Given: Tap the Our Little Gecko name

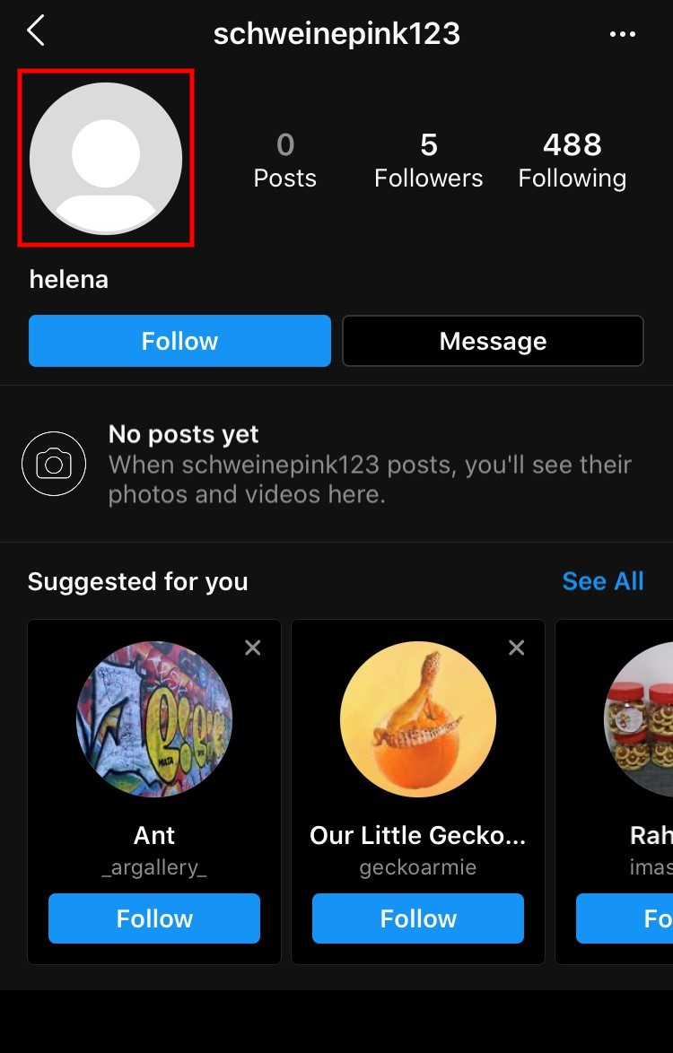Looking at the screenshot, I should [x=418, y=836].
